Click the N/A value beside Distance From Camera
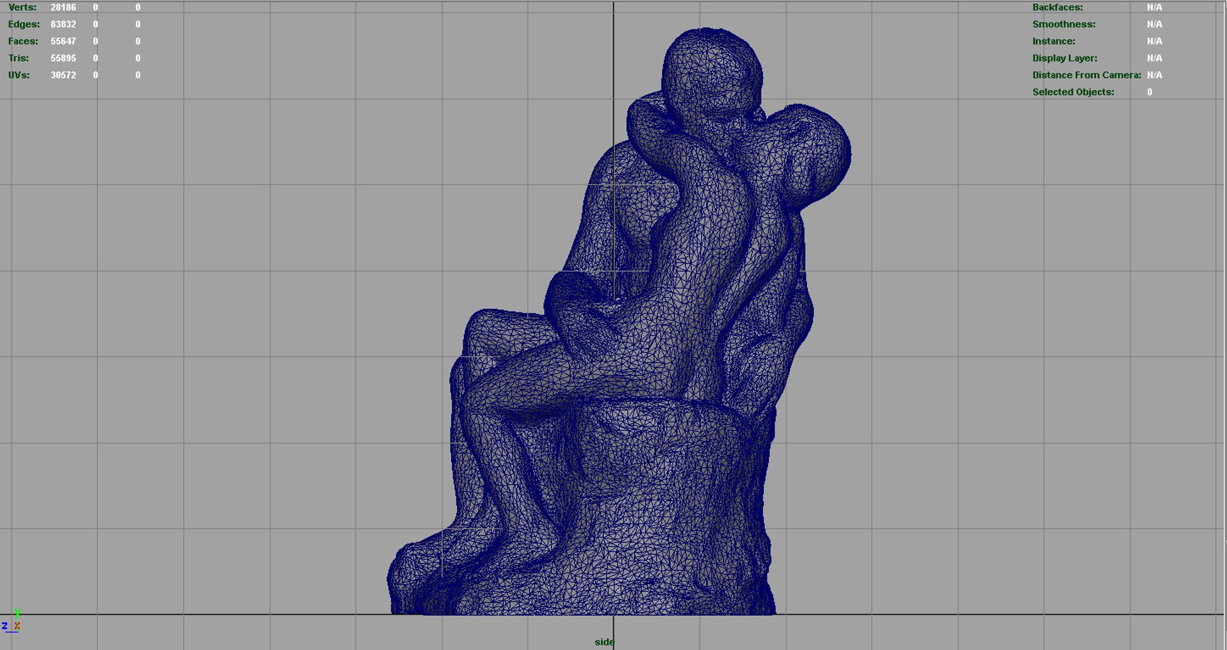1227x650 pixels. 1154,75
